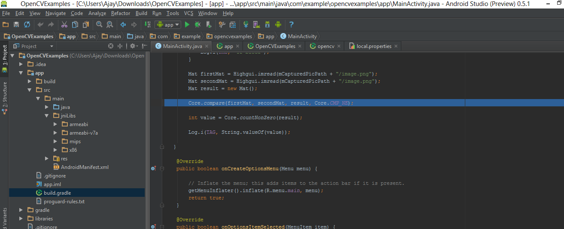Expand the gradle folder arrow
The image size is (564, 229).
(21, 210)
